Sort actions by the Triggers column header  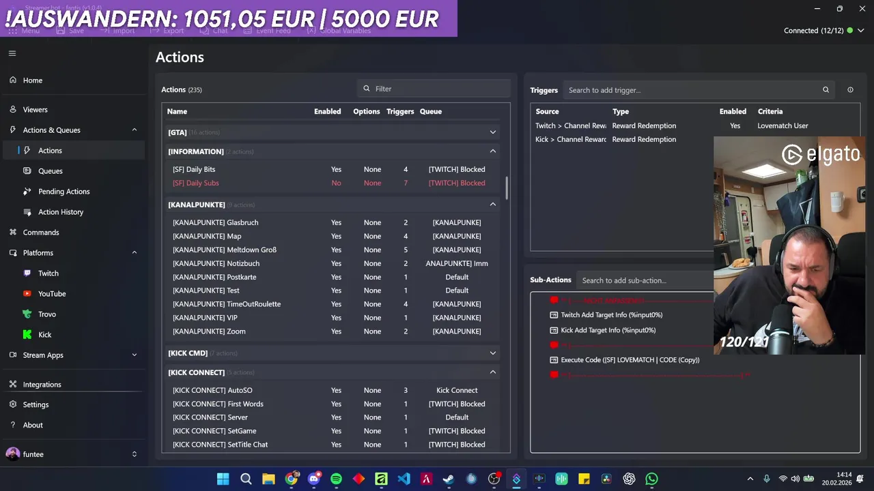400,111
